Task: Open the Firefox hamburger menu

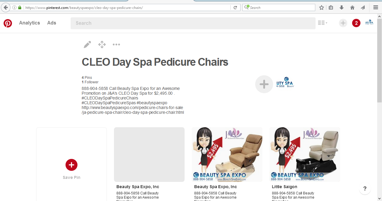Action: click(375, 7)
